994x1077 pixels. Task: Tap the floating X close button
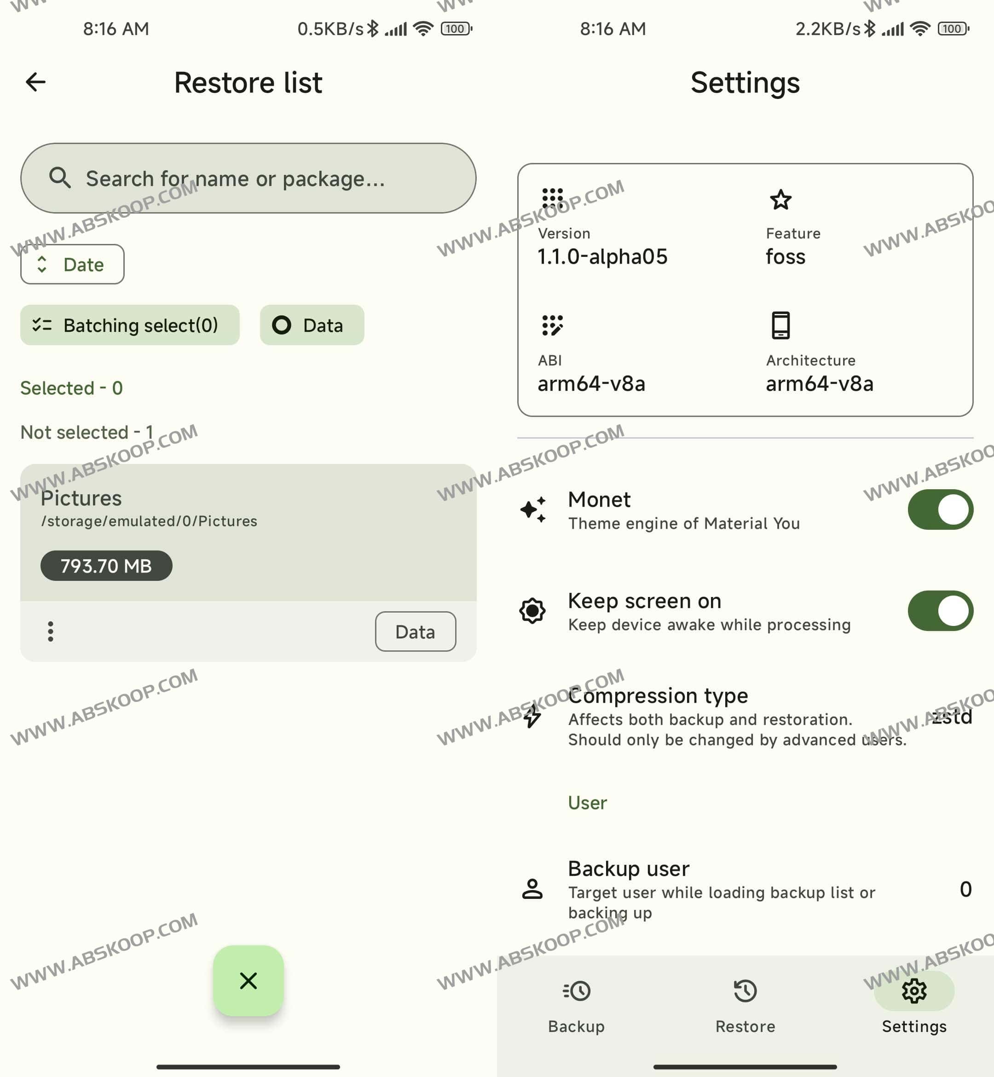point(248,981)
